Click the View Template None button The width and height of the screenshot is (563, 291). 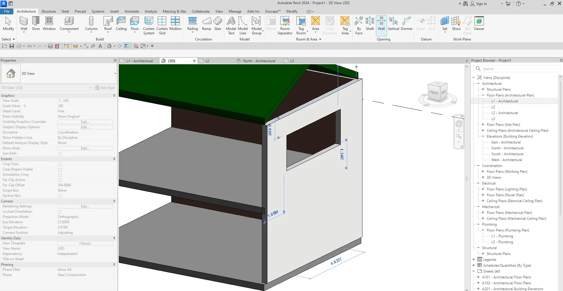85,243
